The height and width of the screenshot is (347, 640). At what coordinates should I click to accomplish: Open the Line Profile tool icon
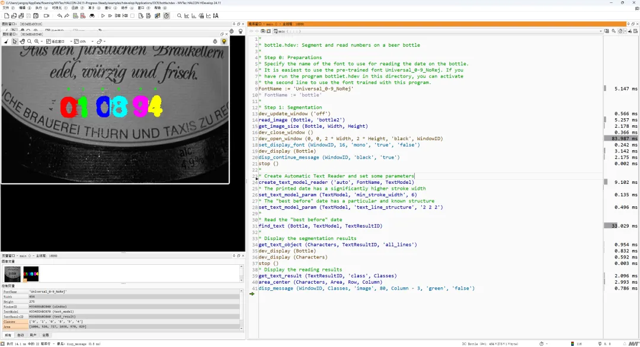tap(209, 16)
